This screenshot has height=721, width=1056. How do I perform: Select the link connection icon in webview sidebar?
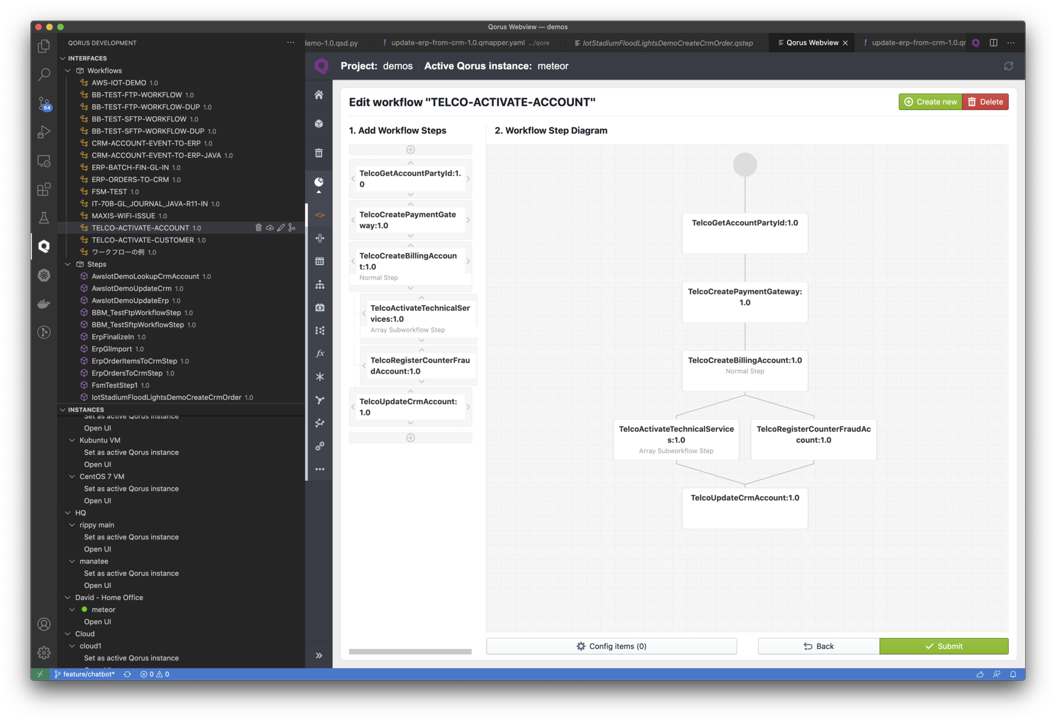(319, 446)
